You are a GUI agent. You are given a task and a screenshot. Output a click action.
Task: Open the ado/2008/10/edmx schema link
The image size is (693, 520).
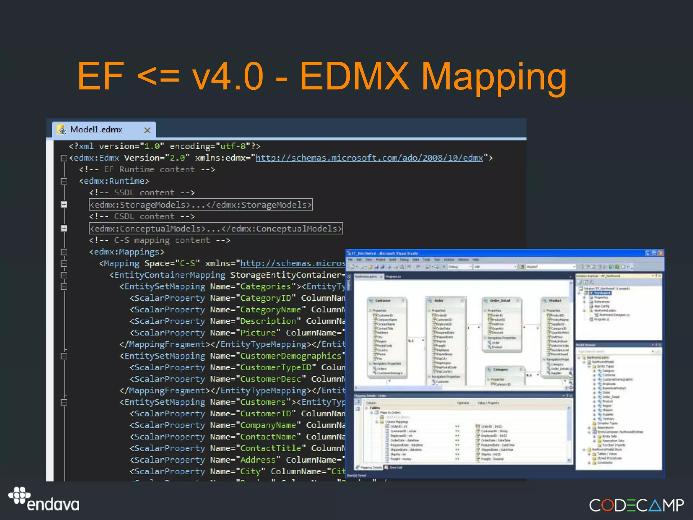coord(369,158)
